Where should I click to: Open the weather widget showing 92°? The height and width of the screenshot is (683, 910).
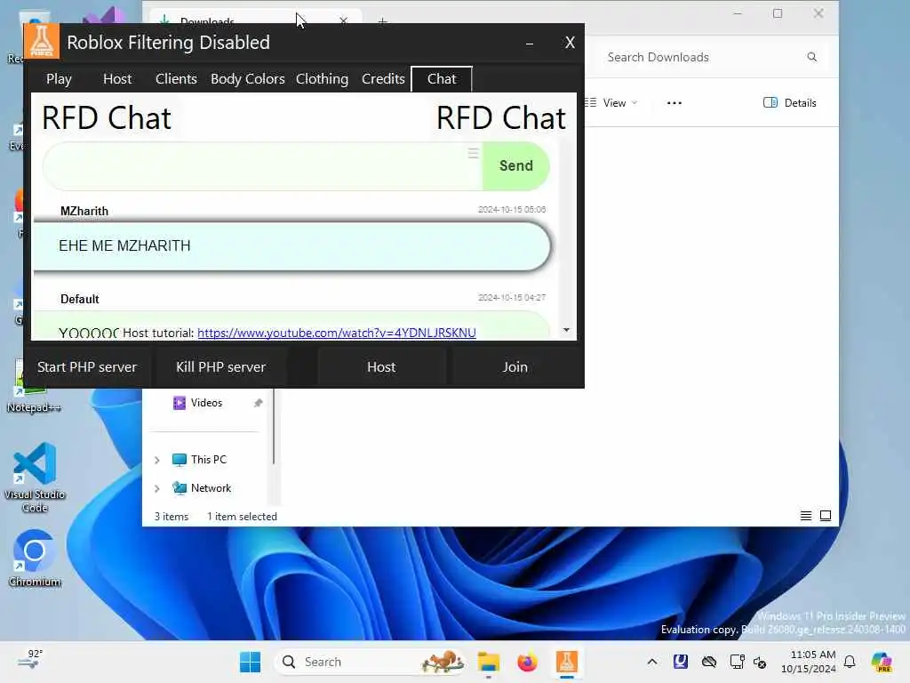pos(30,660)
